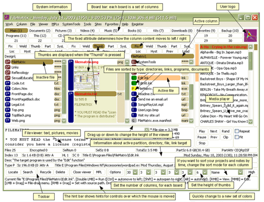Click the icon beside Web.png
This screenshot has width=264, height=202.
[x=8, y=121]
